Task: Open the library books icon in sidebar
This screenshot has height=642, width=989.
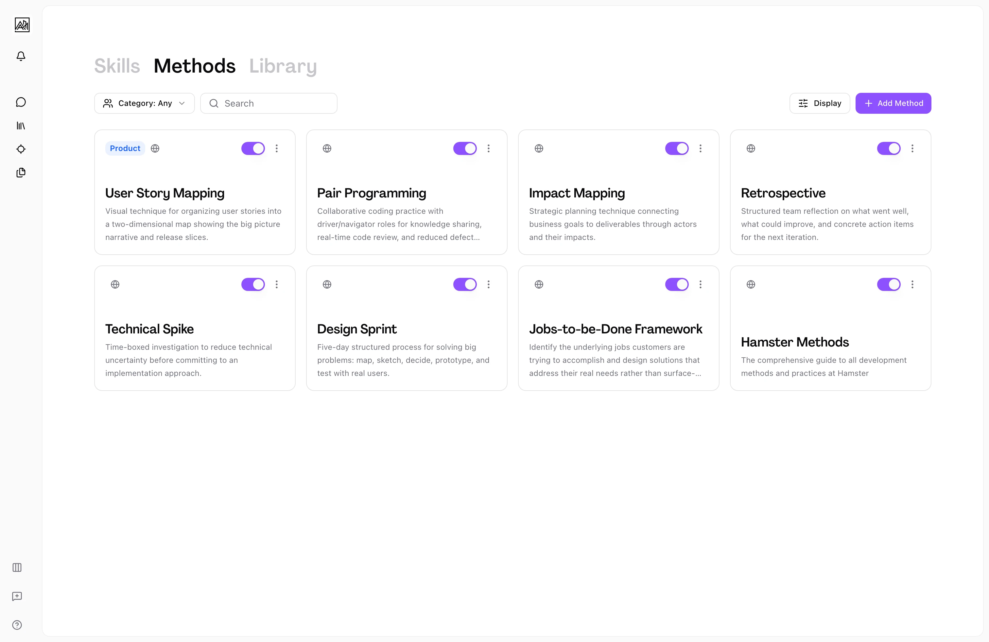Action: point(21,126)
